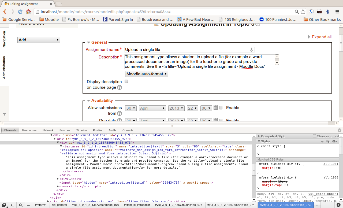The height and width of the screenshot is (208, 343).
Task: Click the yui_combo.php:41 source link
Action: [323, 194]
